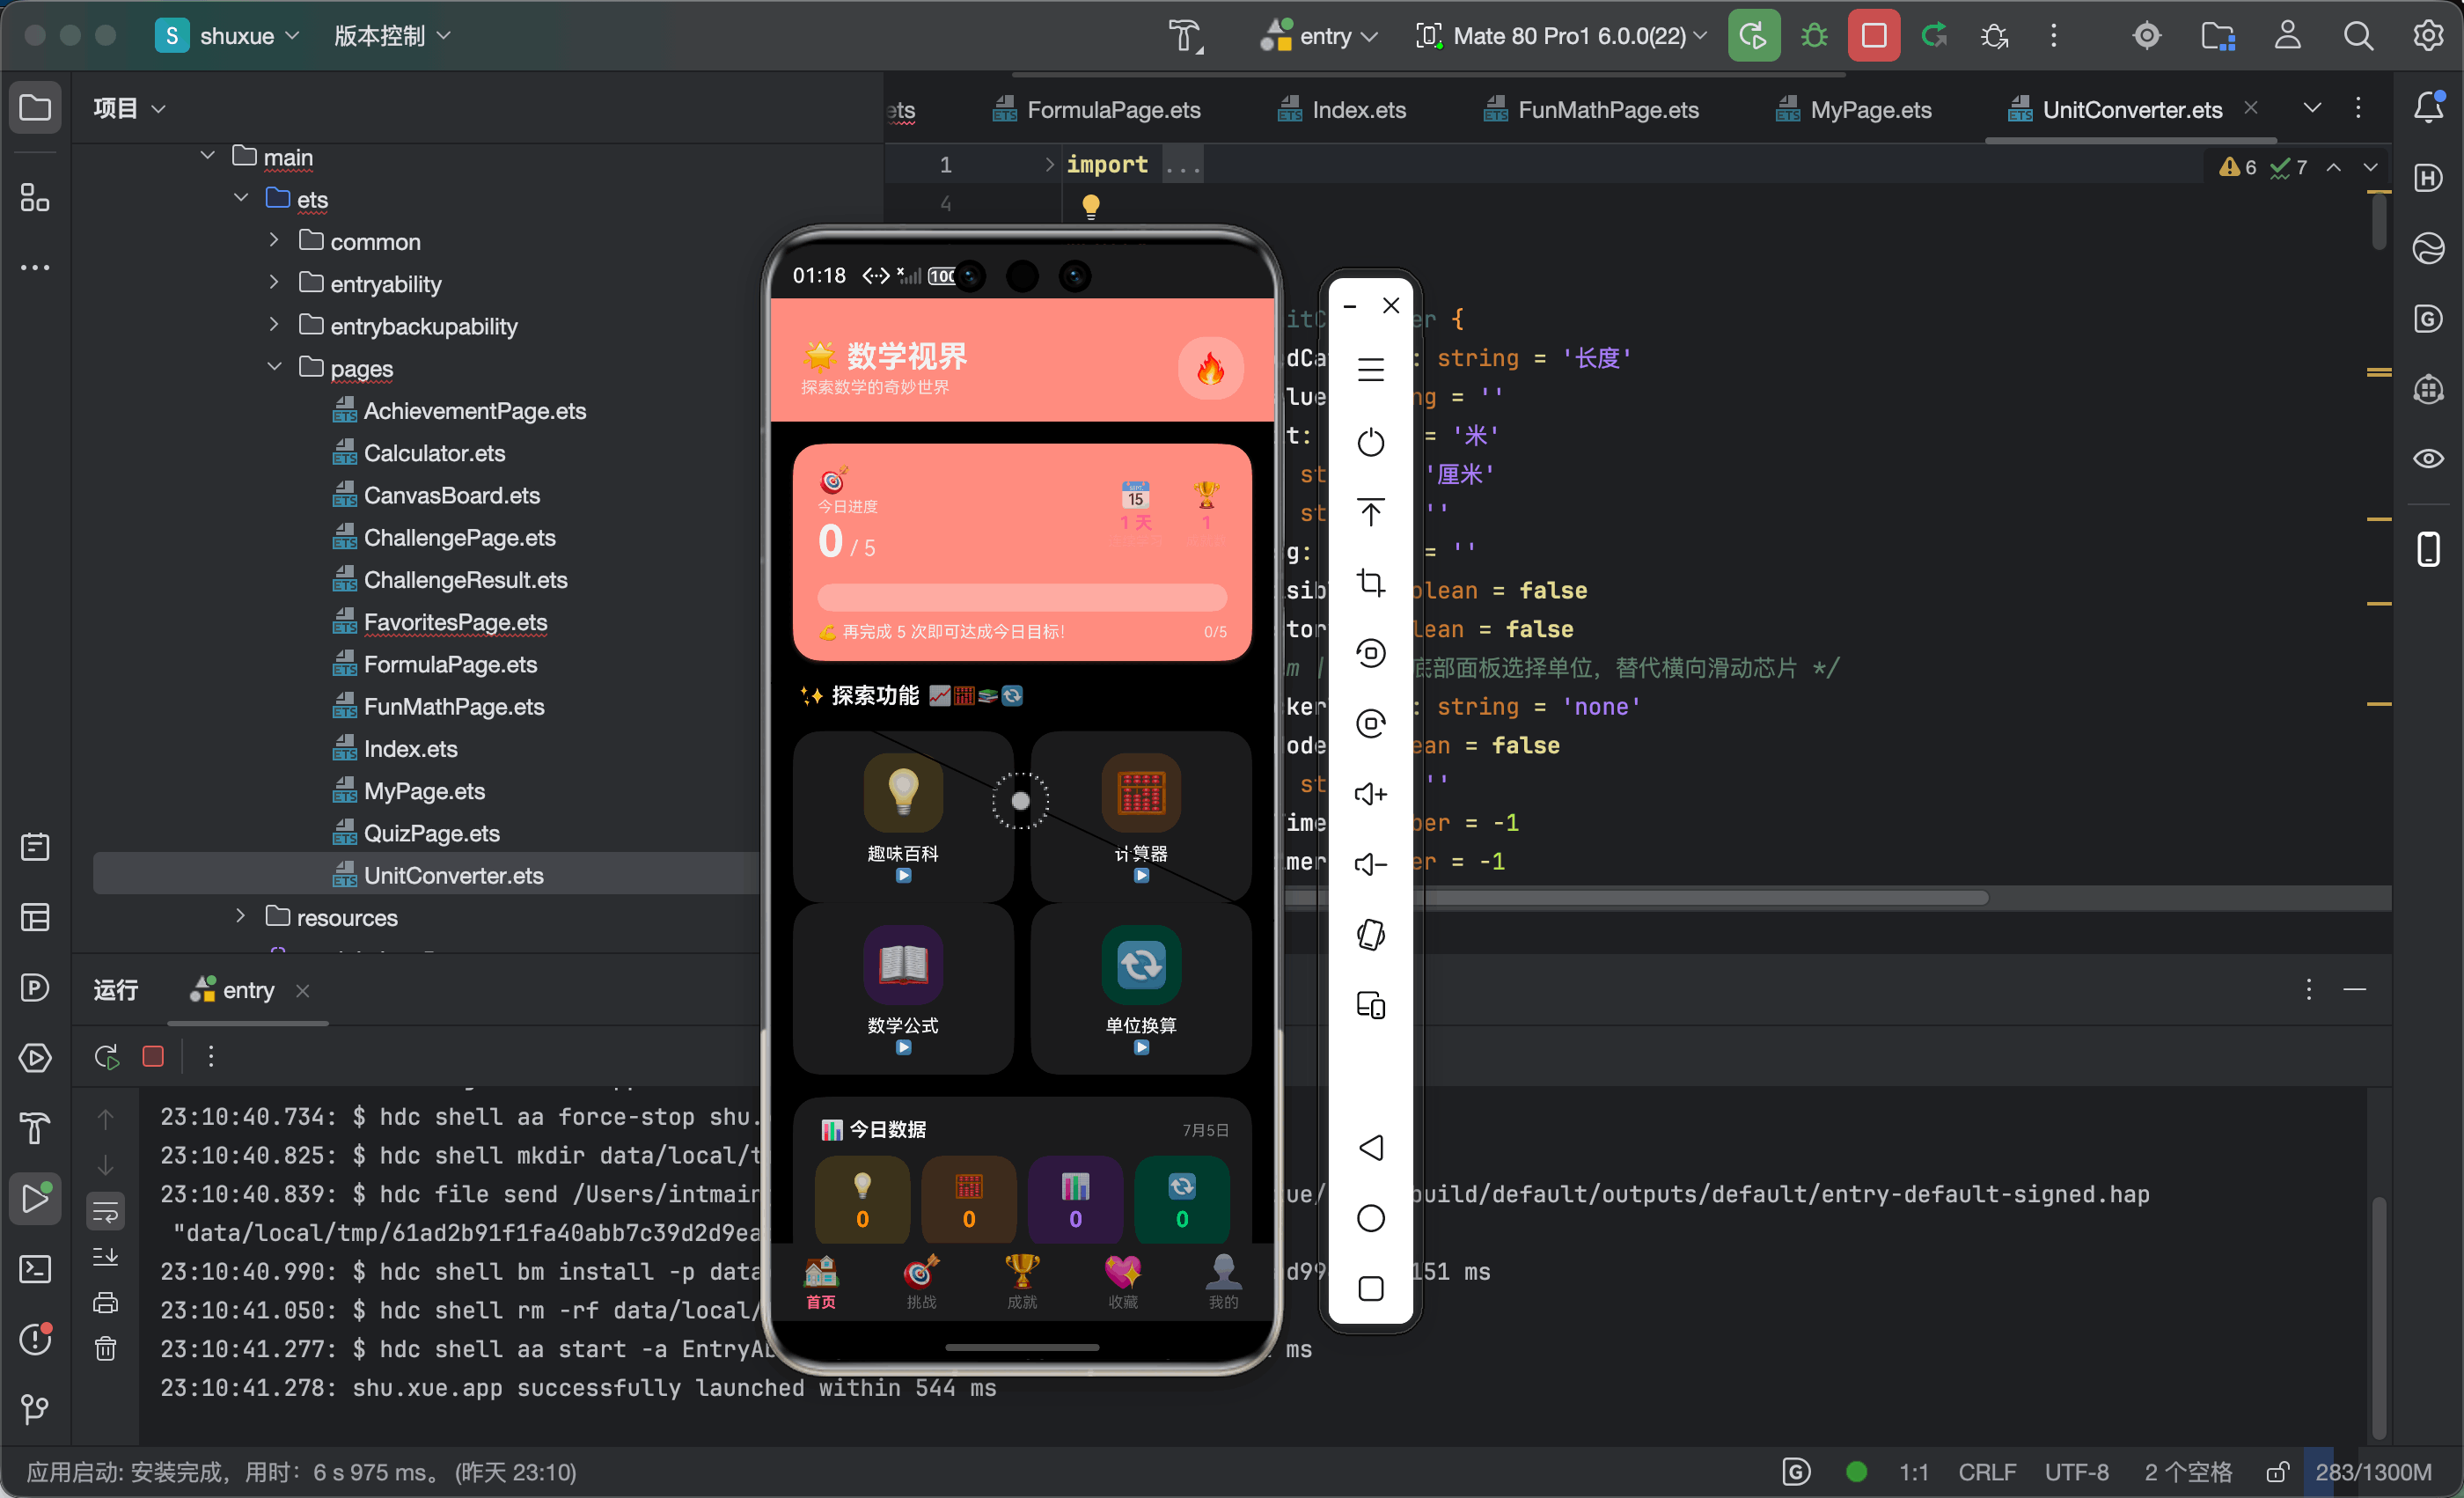Open the terminal tool window icon

(x=35, y=1269)
